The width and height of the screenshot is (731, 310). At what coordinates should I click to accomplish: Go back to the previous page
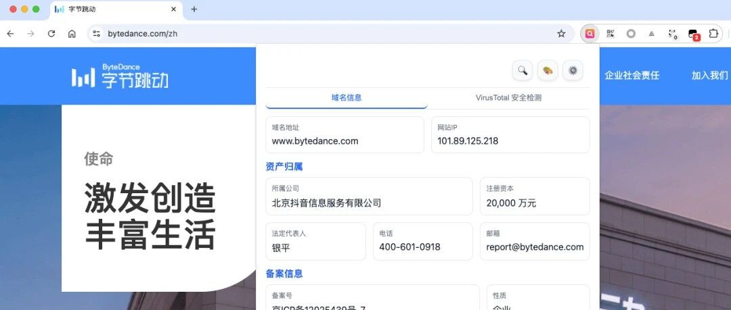pos(11,34)
